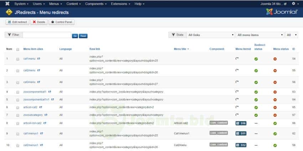Open the All dropdown at far right
The width and height of the screenshot is (303, 151).
pos(291,35)
